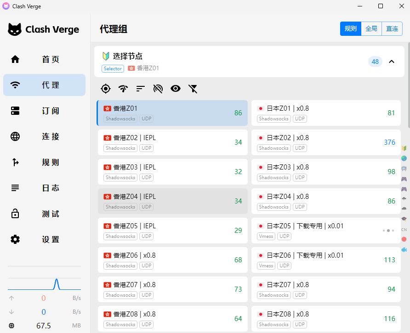
Task: Toggle hiding of unavailable proxy nodes
Action: (158, 89)
